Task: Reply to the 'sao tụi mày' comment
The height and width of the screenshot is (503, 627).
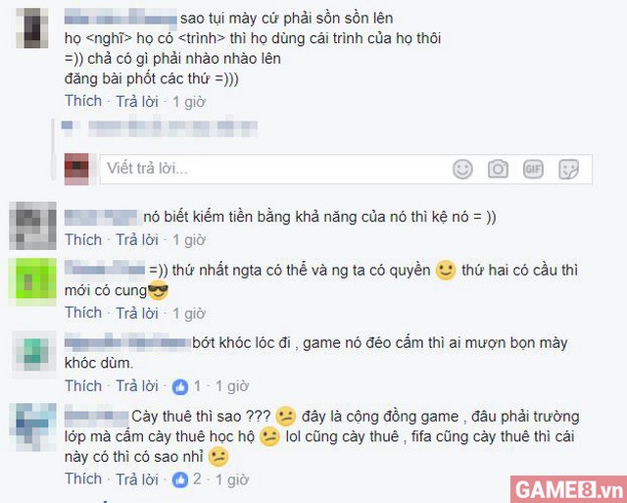Action: click(x=137, y=101)
